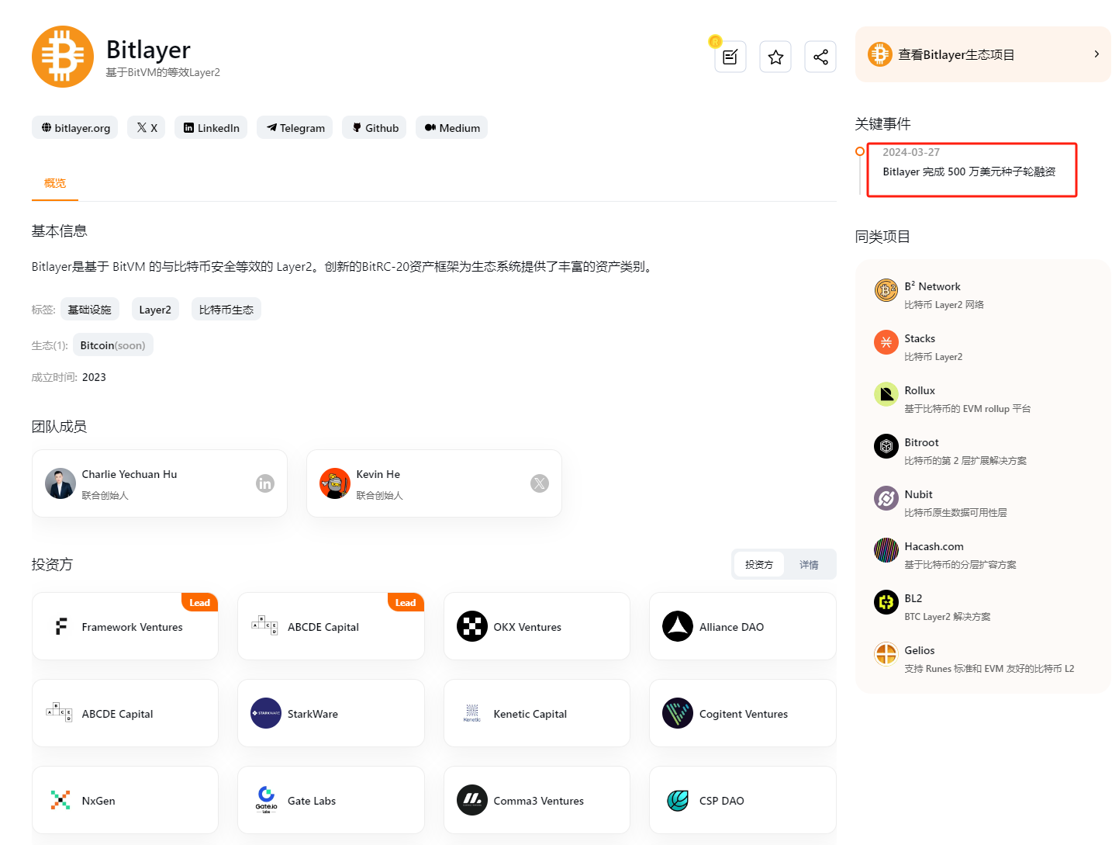
Task: Click the Bitlayer orange Bitcoin logo
Action: (63, 57)
